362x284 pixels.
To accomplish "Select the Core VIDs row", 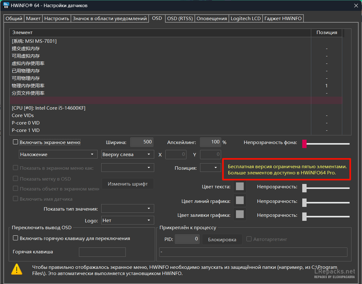I will pos(176,116).
